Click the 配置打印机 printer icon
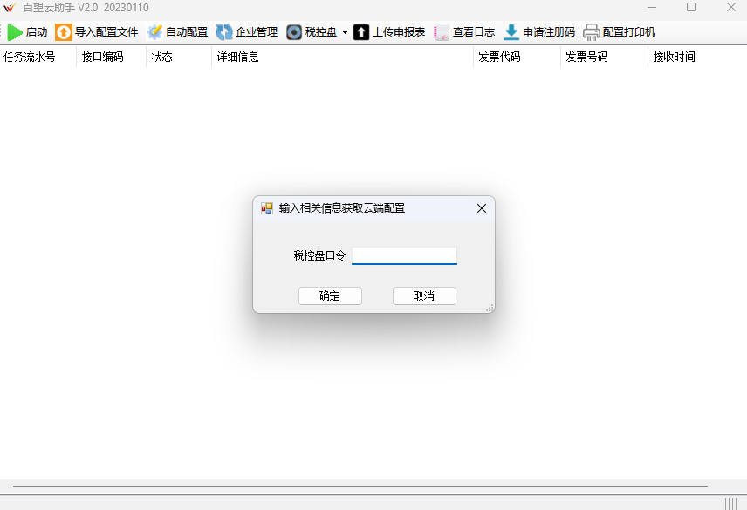This screenshot has height=510, width=747. 592,32
